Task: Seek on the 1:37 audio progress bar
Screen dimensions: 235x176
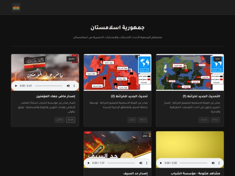Action: (x=121, y=163)
